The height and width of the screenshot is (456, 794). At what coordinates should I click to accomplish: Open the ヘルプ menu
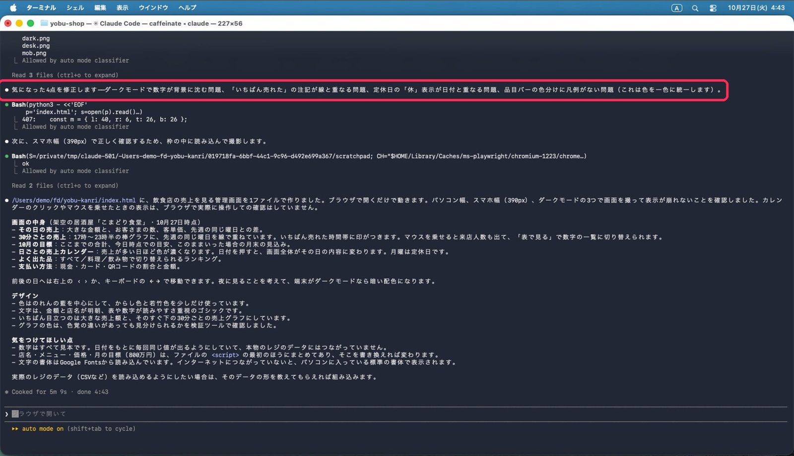pyautogui.click(x=188, y=8)
